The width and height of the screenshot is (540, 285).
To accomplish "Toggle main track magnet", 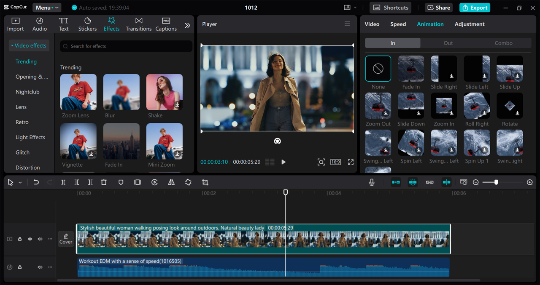I will click(x=396, y=182).
